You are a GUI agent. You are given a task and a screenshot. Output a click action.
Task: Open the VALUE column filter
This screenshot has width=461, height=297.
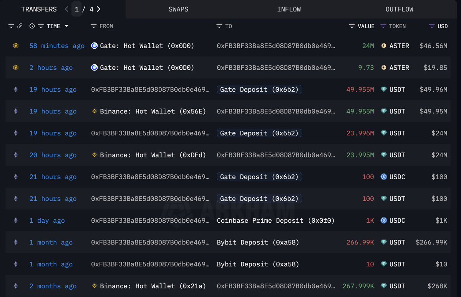coord(352,26)
